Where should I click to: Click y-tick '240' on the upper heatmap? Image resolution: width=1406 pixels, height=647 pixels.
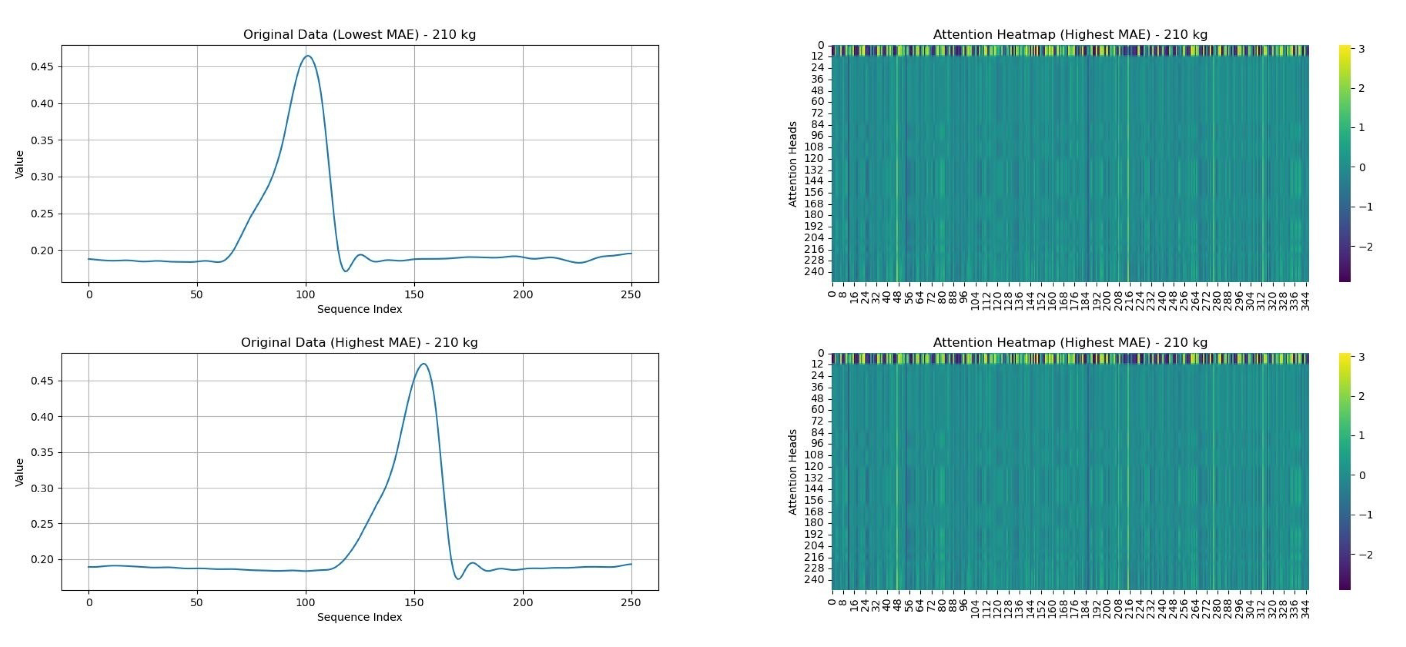[814, 272]
